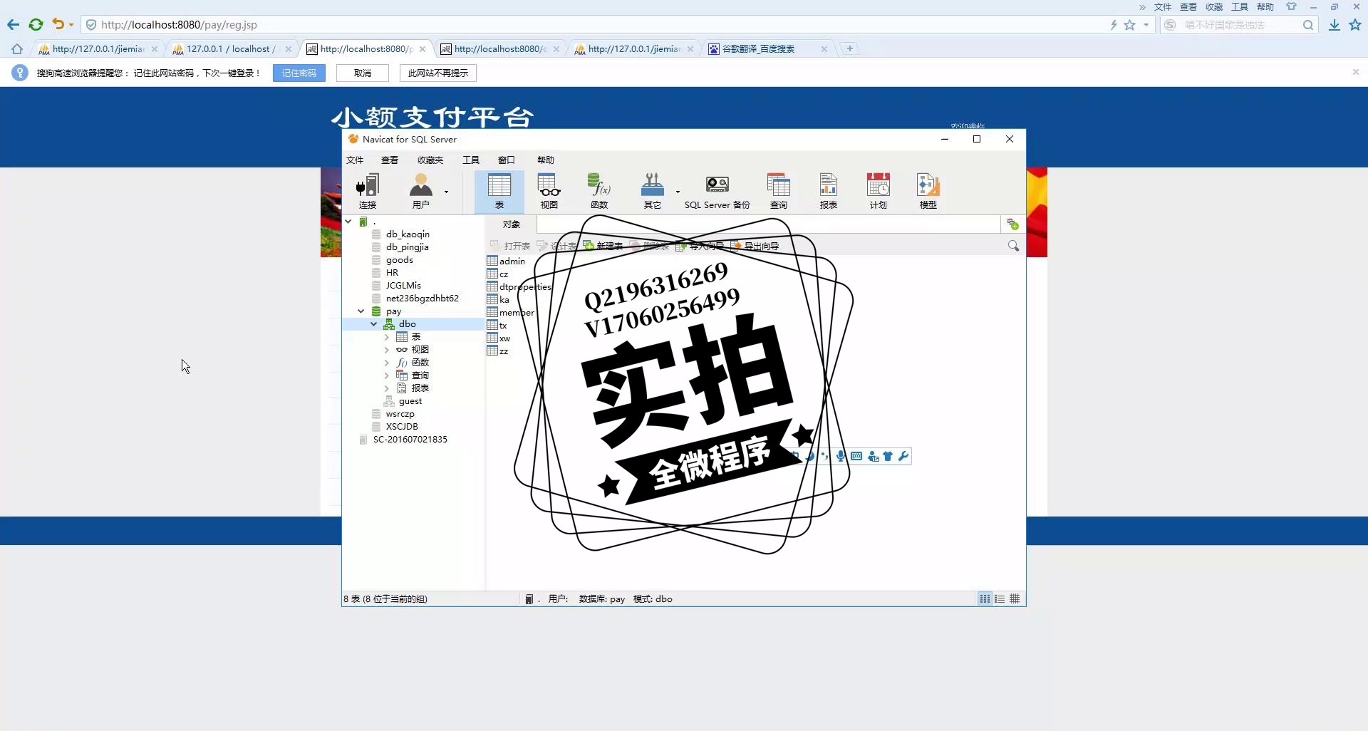Open Navicat 收藏夹 menu
Viewport: 1368px width, 731px height.
pos(430,160)
